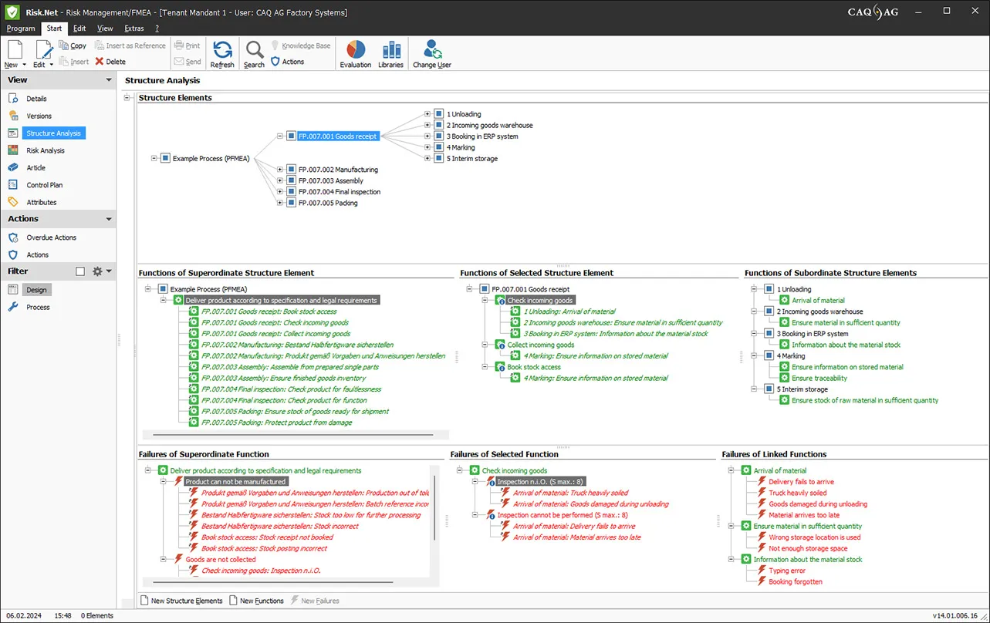Select the Process filter
The height and width of the screenshot is (623, 990).
38,307
